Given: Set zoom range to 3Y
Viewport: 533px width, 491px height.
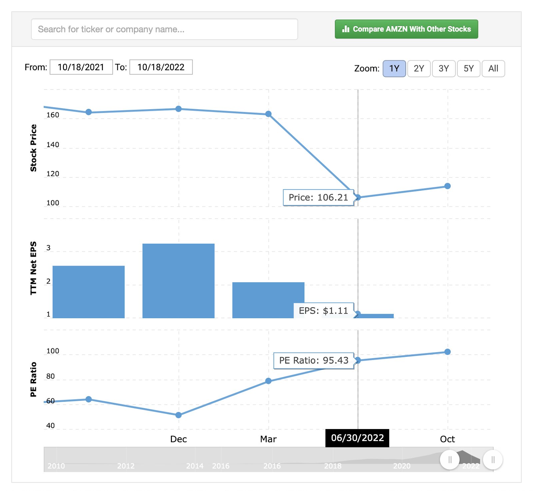Looking at the screenshot, I should [x=443, y=69].
